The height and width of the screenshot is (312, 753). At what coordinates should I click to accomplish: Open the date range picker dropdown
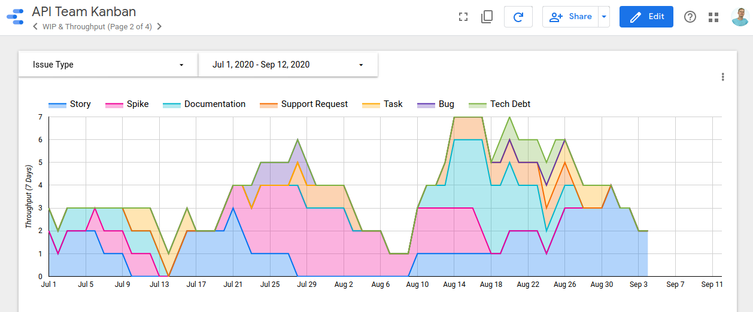288,65
